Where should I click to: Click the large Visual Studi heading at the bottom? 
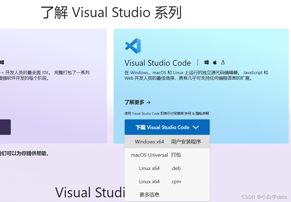[90, 192]
